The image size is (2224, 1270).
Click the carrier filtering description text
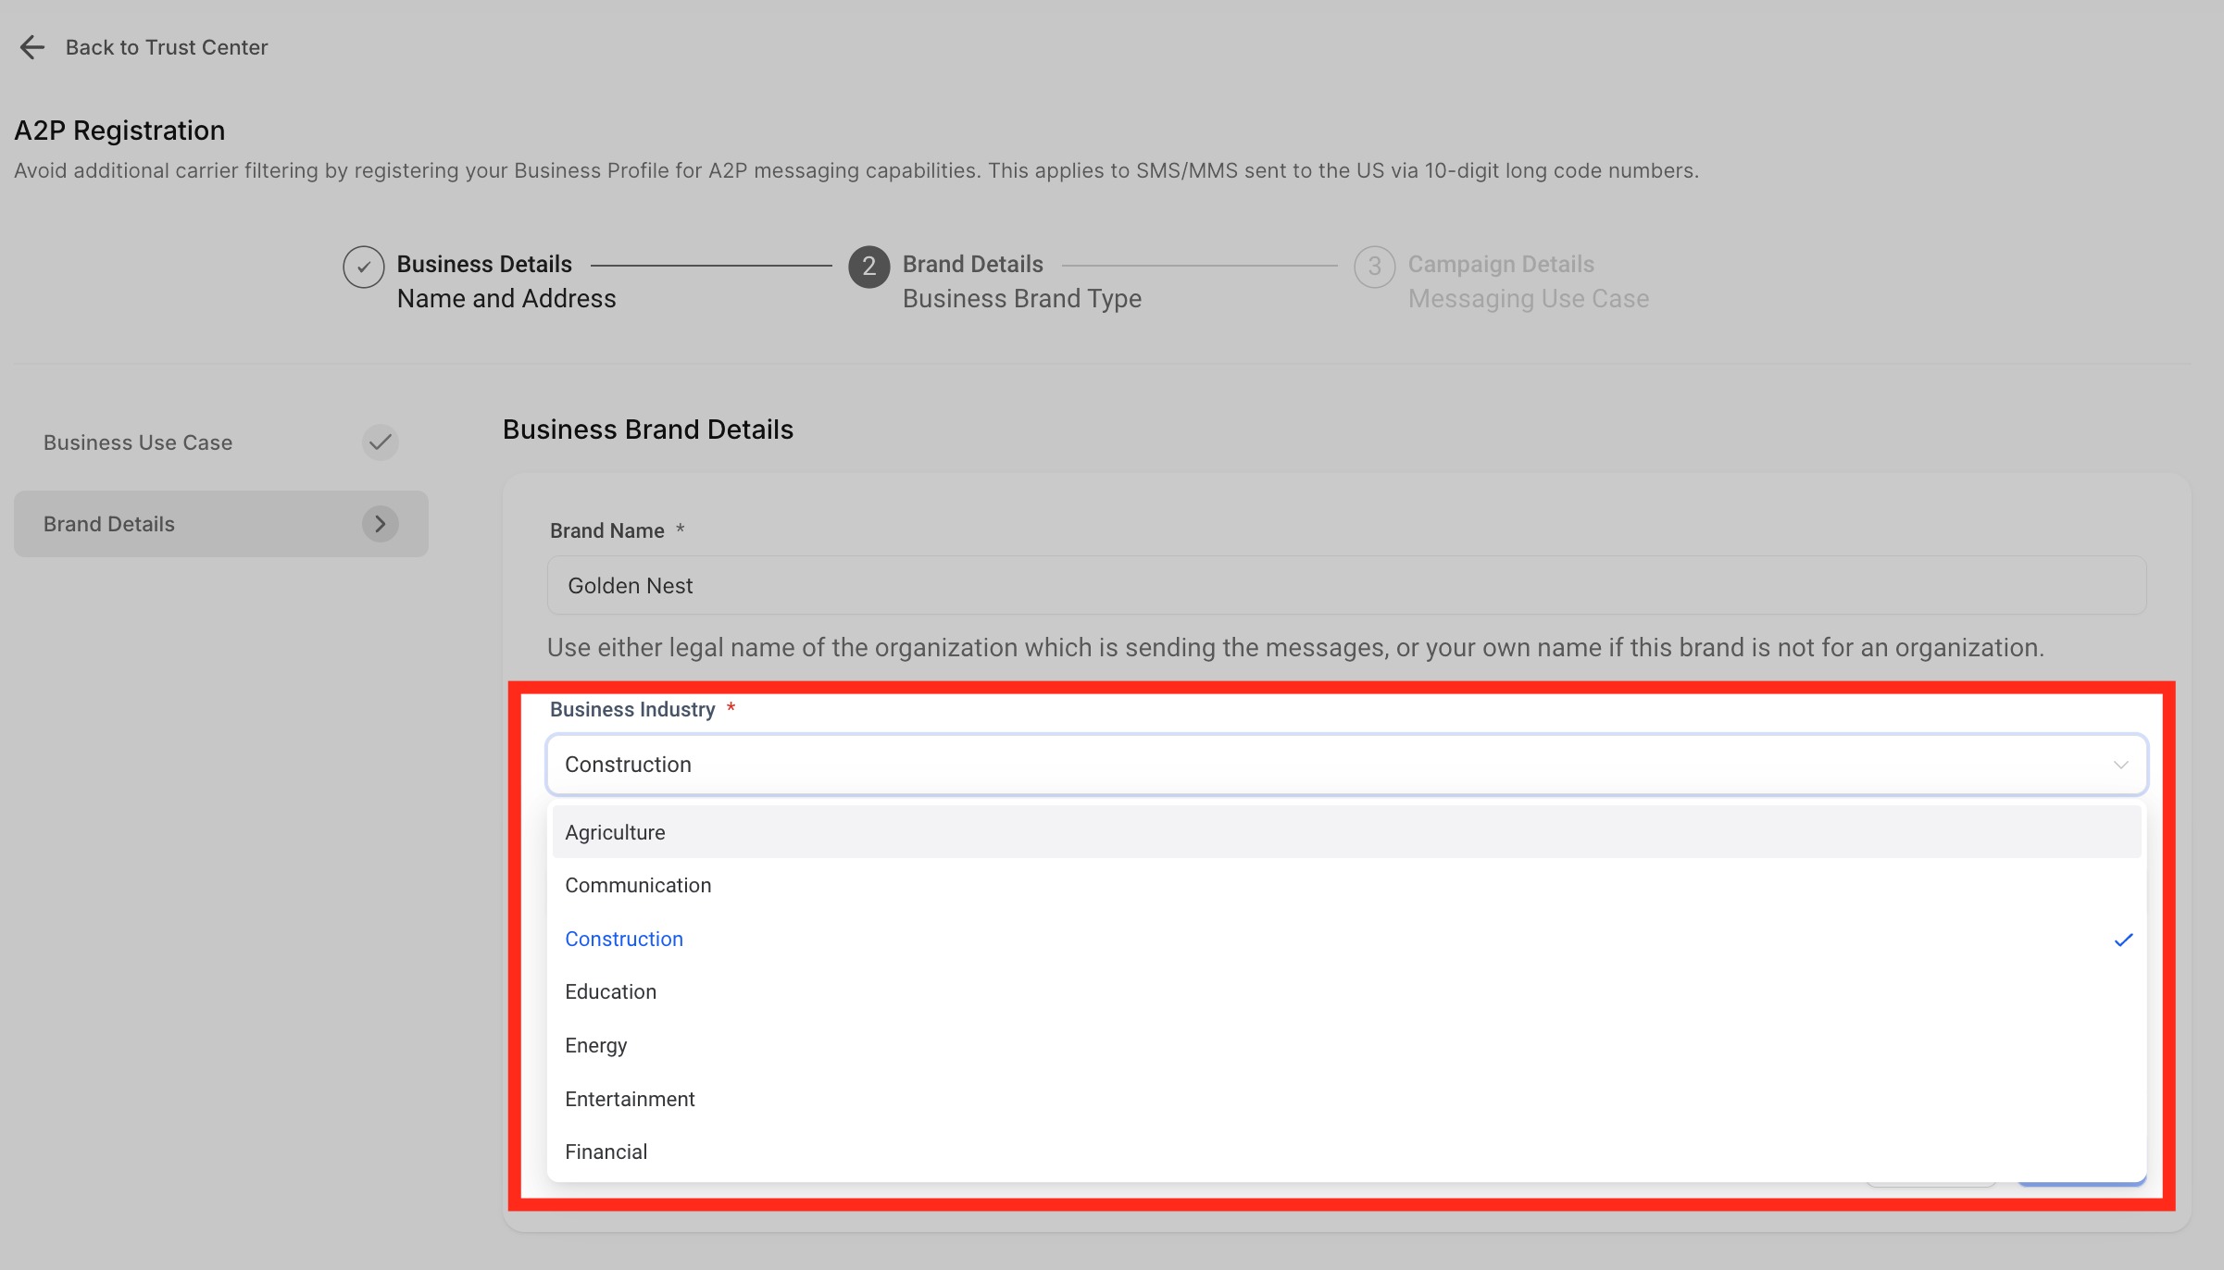[856, 171]
